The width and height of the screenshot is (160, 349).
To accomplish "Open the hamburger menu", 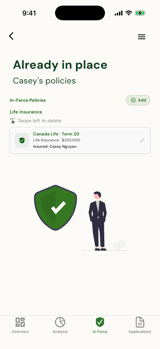I will pos(141,37).
